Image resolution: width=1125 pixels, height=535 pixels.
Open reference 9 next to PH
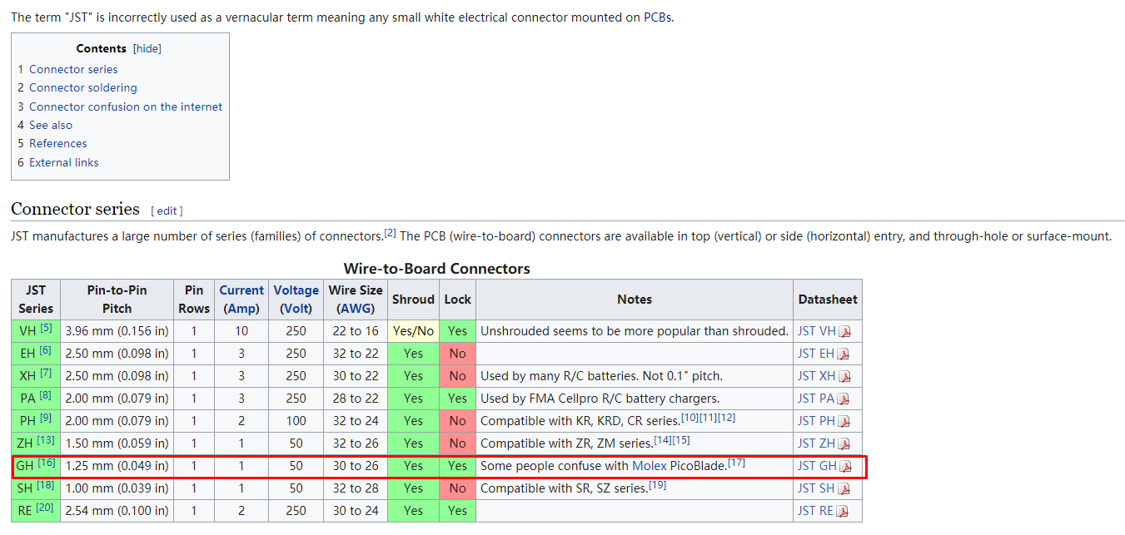46,418
